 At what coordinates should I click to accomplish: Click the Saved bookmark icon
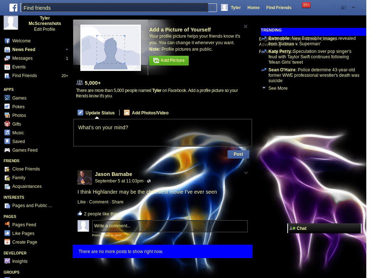click(7, 142)
